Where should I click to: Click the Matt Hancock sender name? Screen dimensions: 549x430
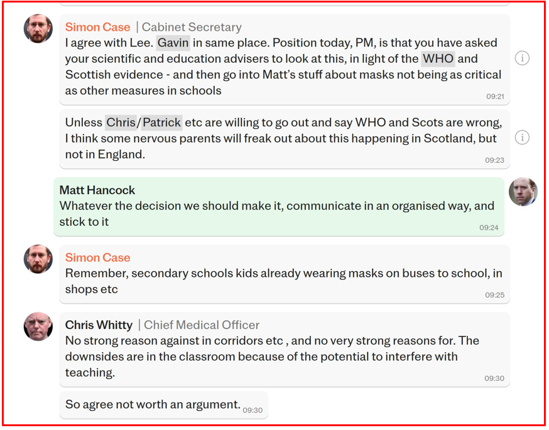[97, 190]
